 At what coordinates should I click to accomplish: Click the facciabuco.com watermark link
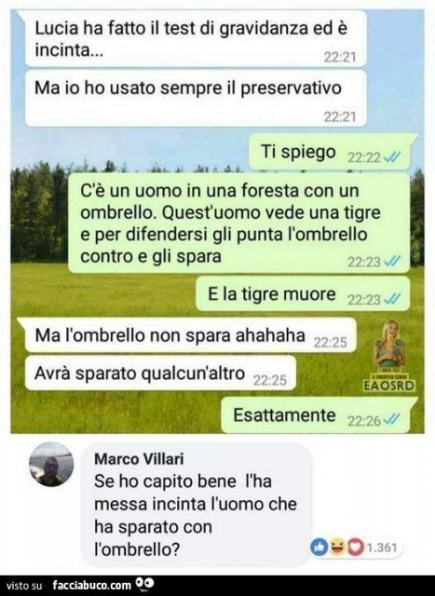91,585
